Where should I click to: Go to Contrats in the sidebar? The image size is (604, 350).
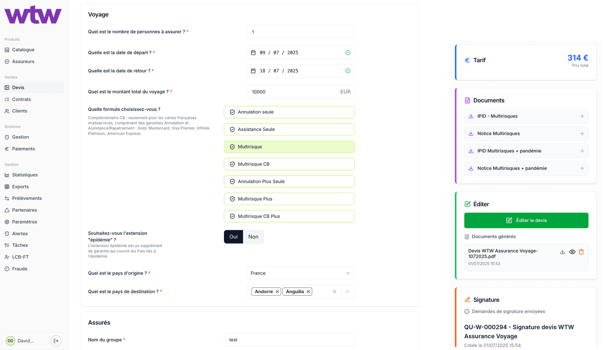tap(21, 99)
